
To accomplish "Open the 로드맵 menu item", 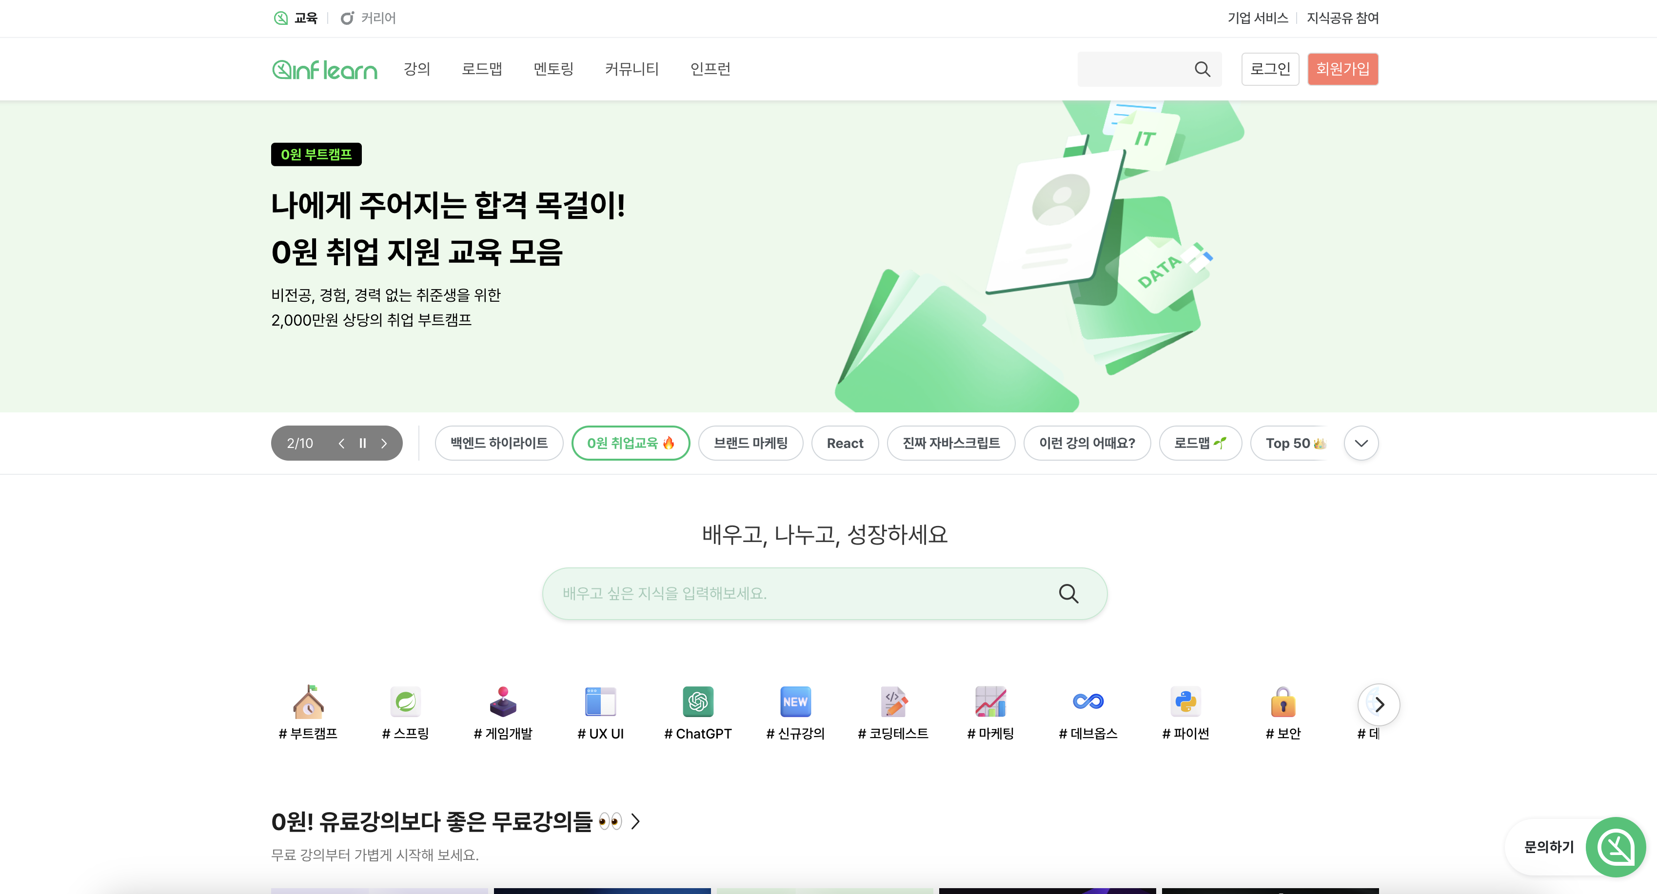I will 481,69.
